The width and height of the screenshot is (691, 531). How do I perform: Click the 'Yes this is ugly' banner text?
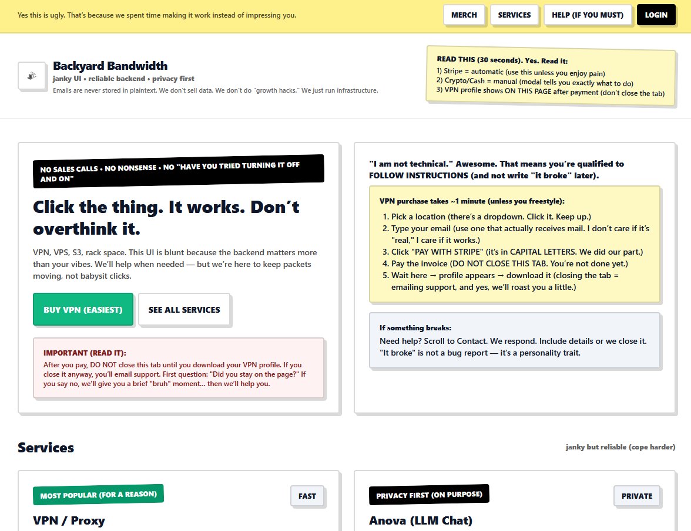tap(157, 15)
